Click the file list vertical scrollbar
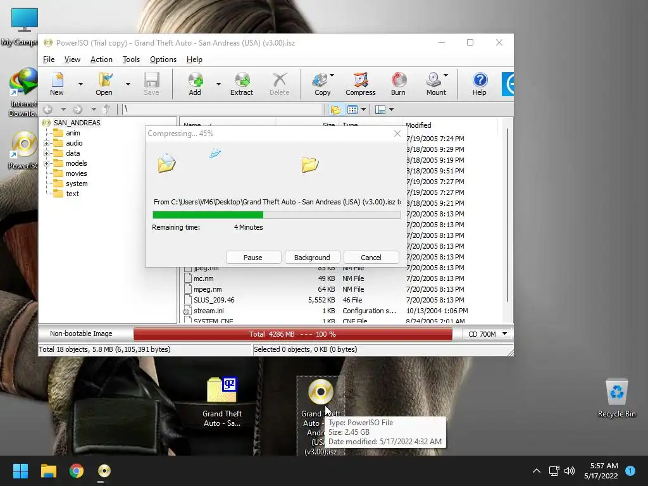 (x=507, y=215)
